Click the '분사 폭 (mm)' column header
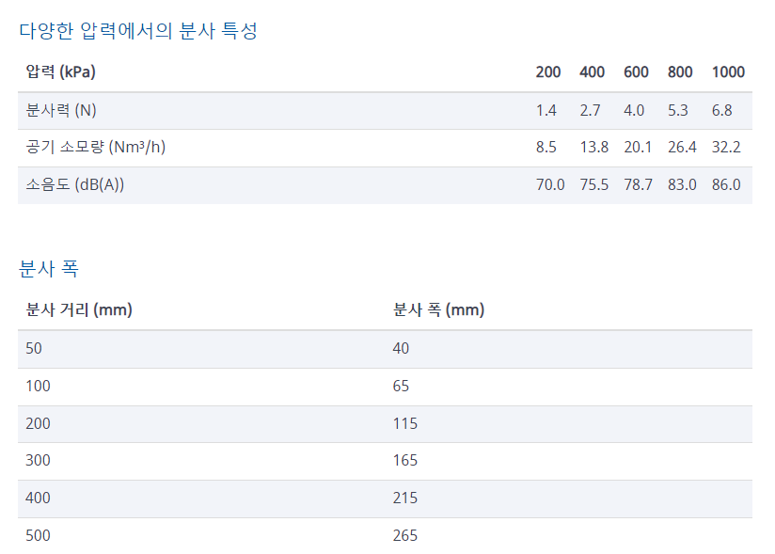The height and width of the screenshot is (554, 775). pyautogui.click(x=438, y=310)
